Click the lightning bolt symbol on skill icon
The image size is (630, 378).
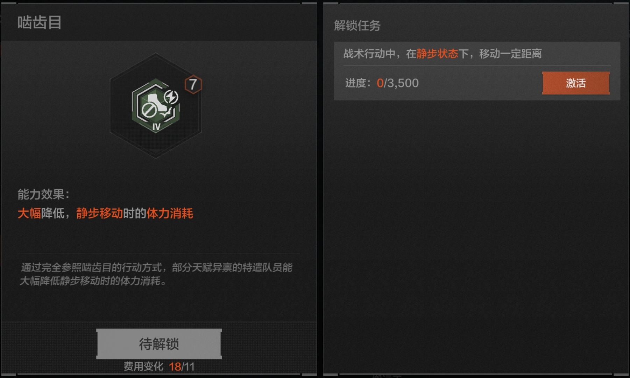coord(171,97)
